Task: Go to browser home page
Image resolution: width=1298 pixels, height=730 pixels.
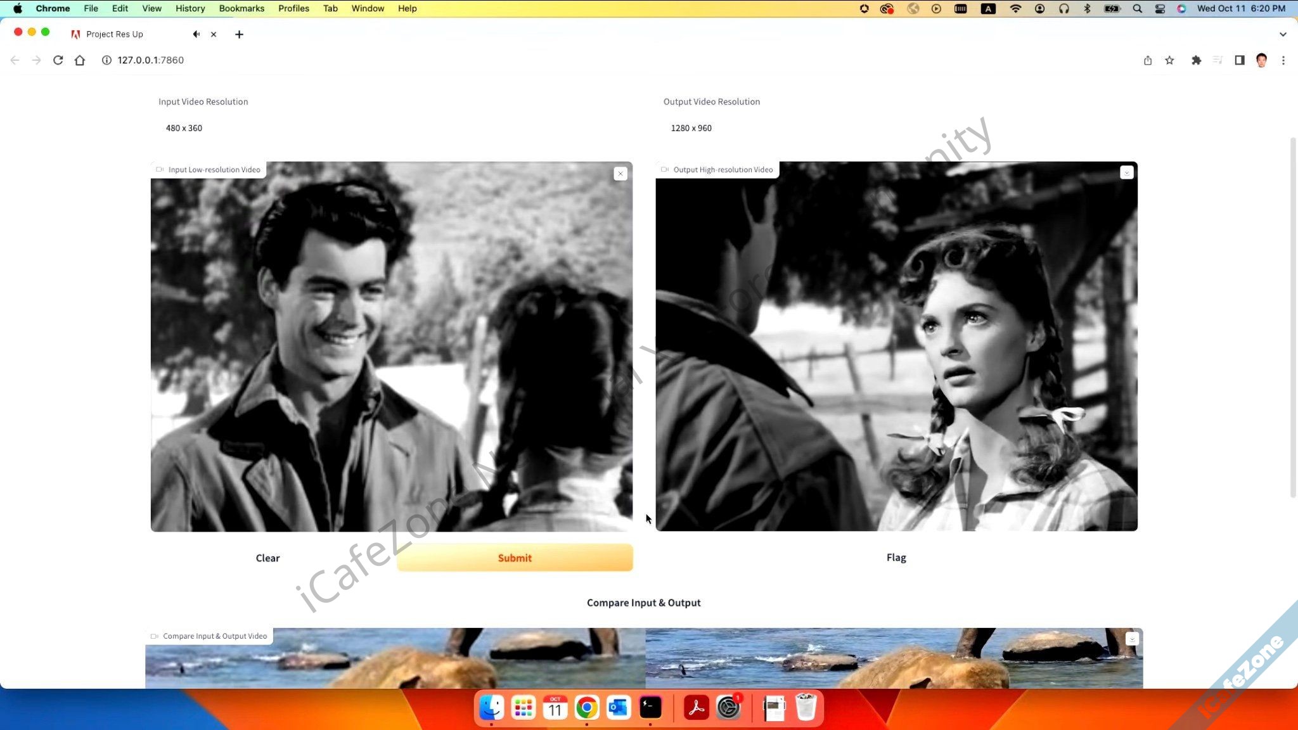Action: (x=80, y=60)
